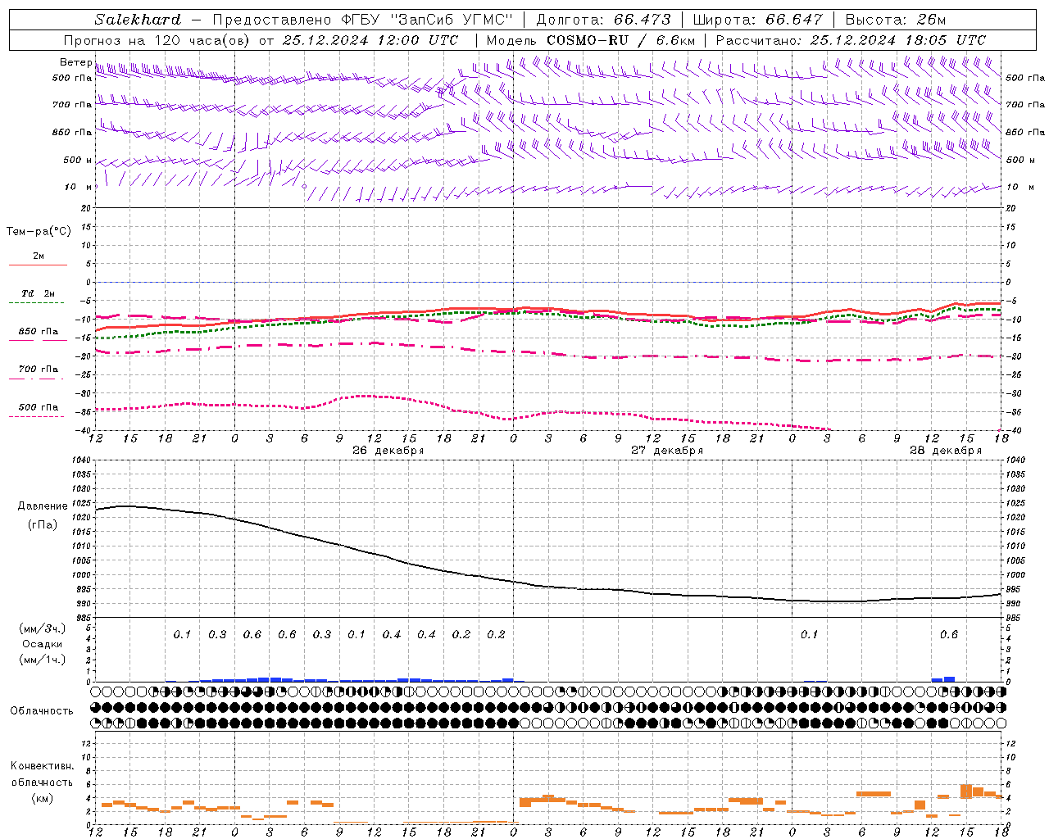Click the '(км)' convective cloud unit label
The height and width of the screenshot is (839, 1049).
[43, 798]
